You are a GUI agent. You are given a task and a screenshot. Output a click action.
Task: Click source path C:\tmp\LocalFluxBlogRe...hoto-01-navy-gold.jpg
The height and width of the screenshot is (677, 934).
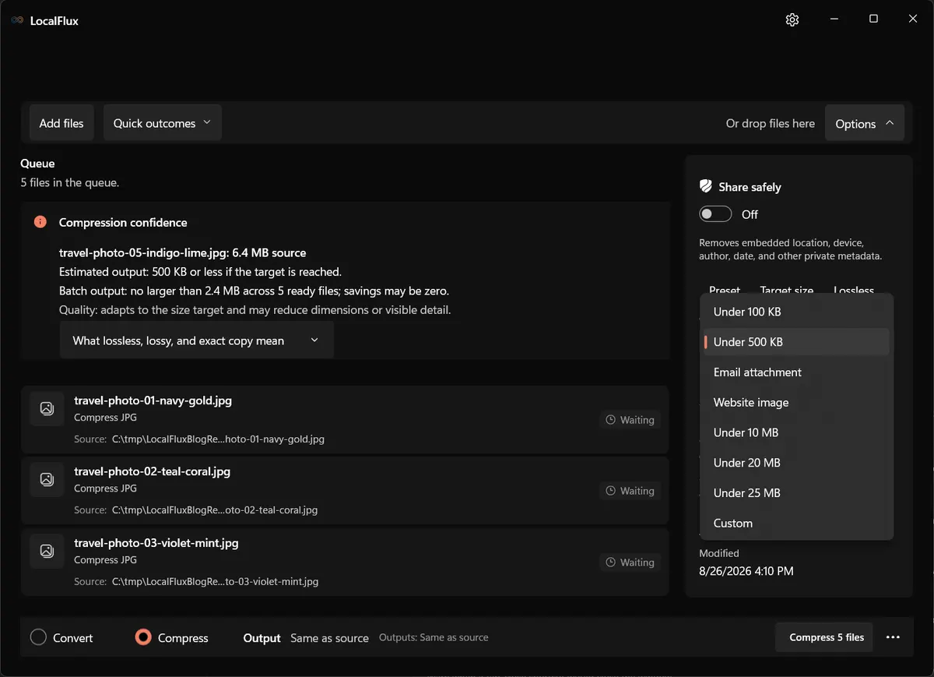pos(218,439)
